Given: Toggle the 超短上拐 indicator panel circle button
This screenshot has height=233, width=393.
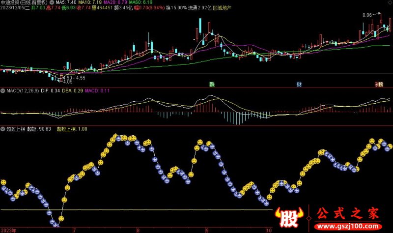Looking at the screenshot, I should (2, 129).
